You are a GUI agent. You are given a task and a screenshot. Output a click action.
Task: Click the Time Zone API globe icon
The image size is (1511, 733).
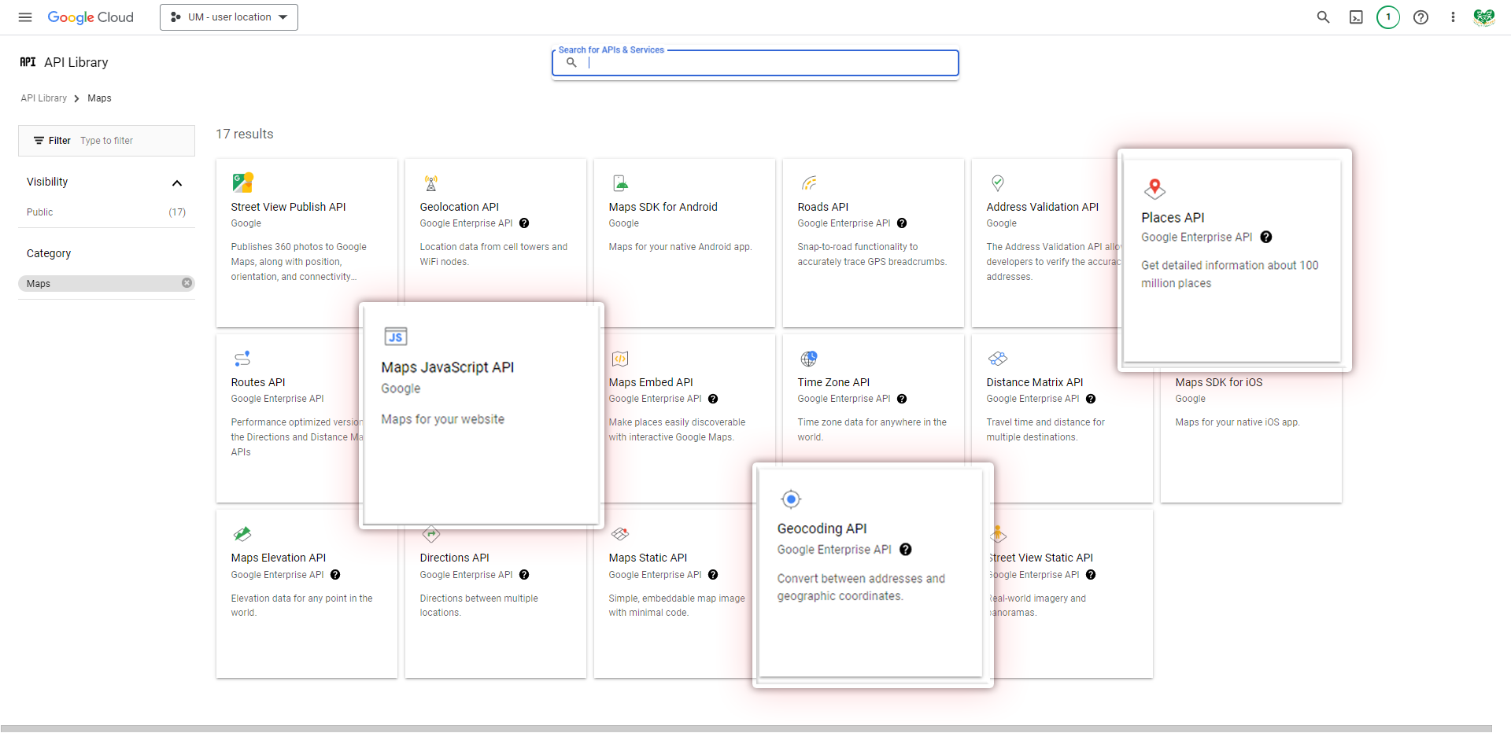tap(809, 359)
